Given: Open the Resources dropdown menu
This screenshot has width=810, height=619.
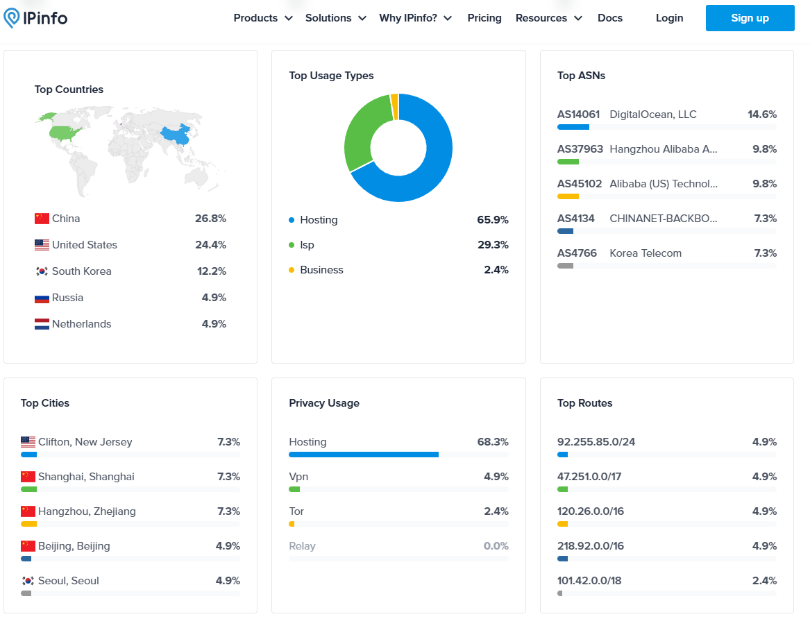Looking at the screenshot, I should [548, 18].
